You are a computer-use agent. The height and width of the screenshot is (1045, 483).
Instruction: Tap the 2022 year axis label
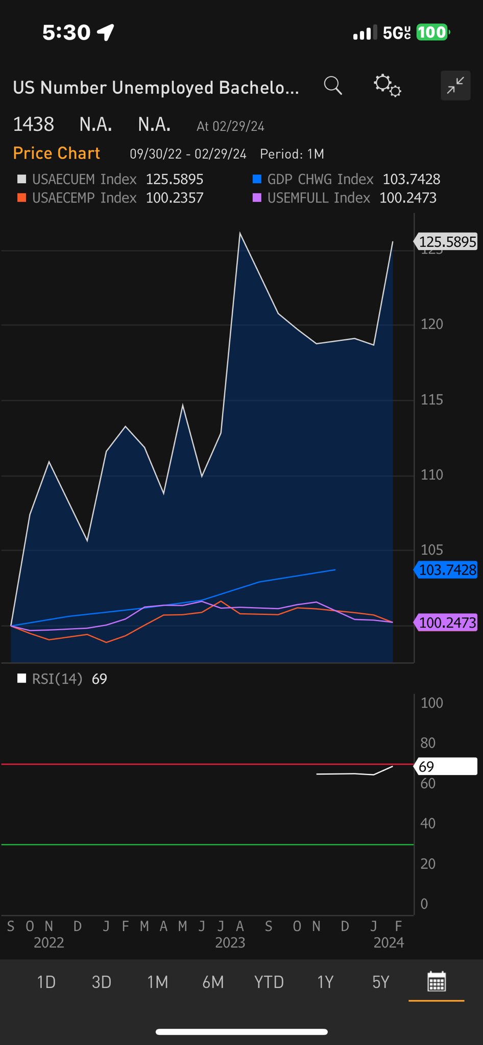(x=49, y=942)
